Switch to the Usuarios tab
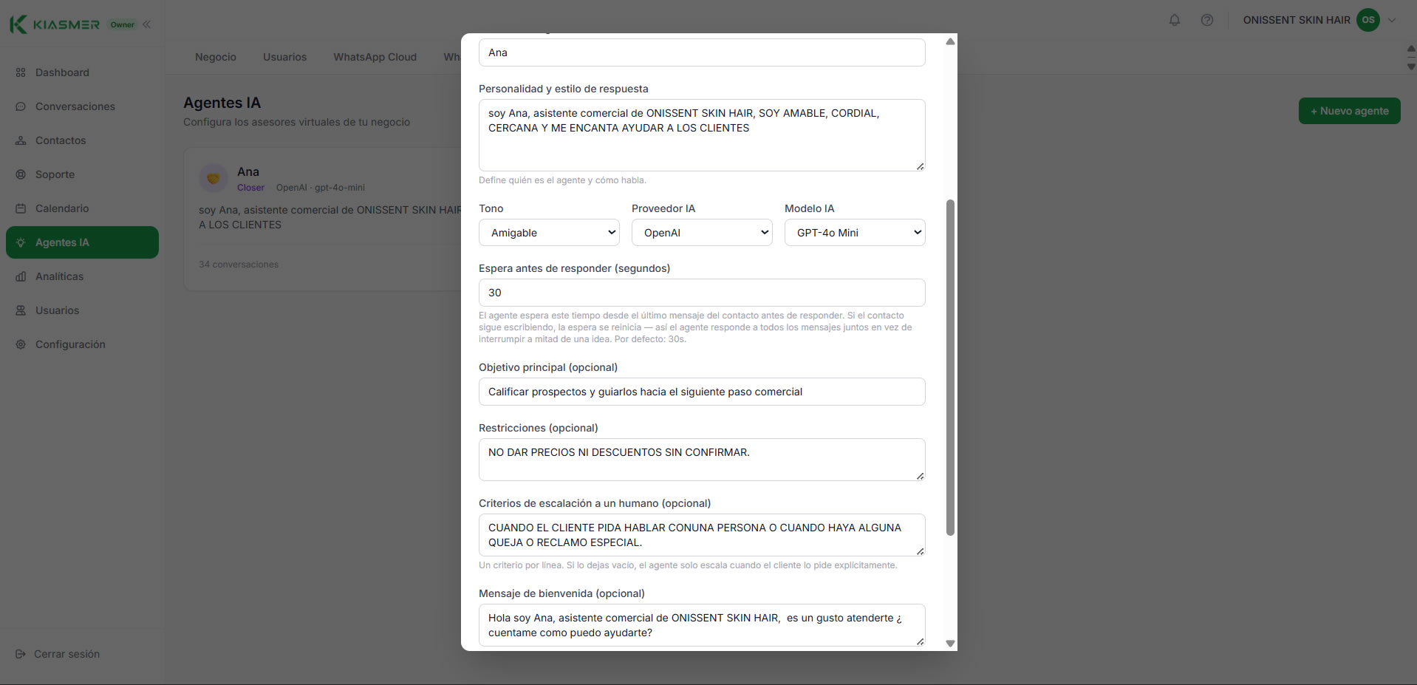 [284, 57]
